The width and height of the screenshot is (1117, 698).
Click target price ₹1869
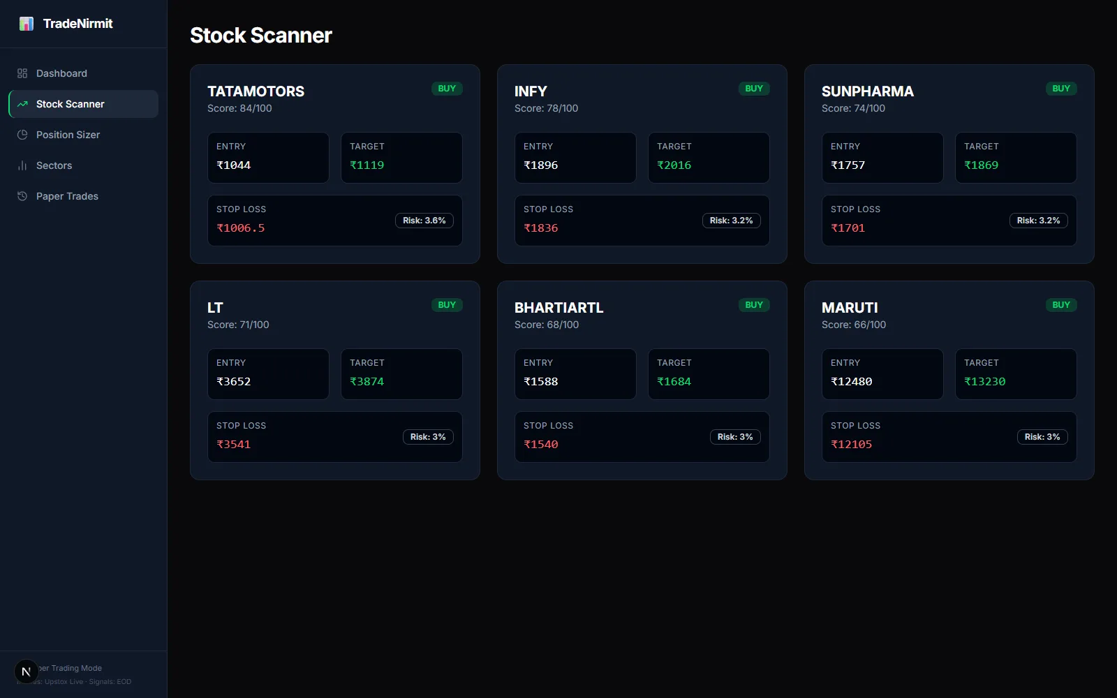click(981, 165)
